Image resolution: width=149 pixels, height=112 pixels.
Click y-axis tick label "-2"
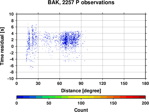12,53
